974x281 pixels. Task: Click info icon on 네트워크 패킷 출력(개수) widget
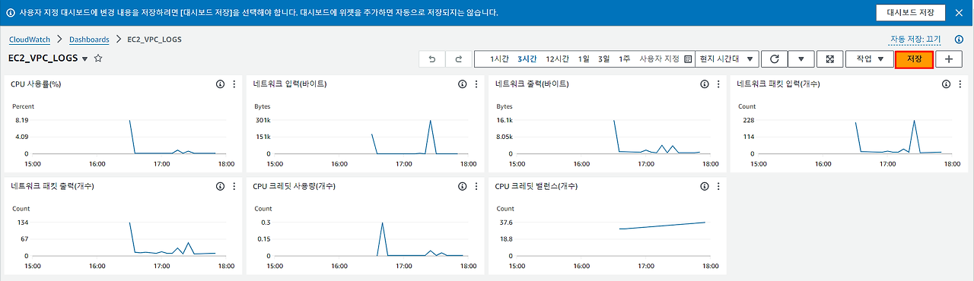click(x=220, y=186)
